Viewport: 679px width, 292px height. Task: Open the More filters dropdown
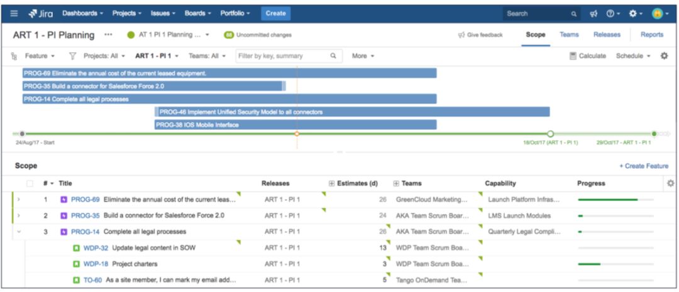[363, 56]
